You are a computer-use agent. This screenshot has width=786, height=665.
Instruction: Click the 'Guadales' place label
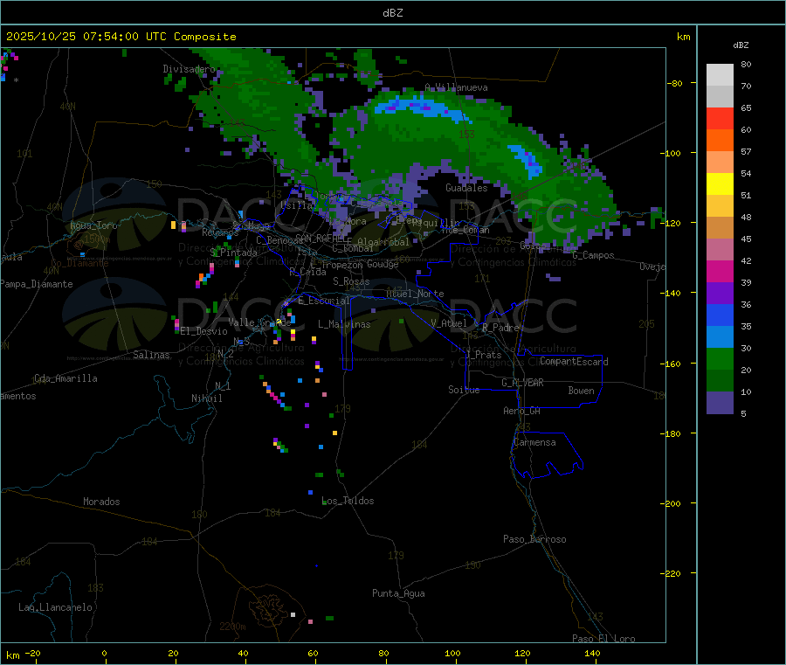click(466, 188)
